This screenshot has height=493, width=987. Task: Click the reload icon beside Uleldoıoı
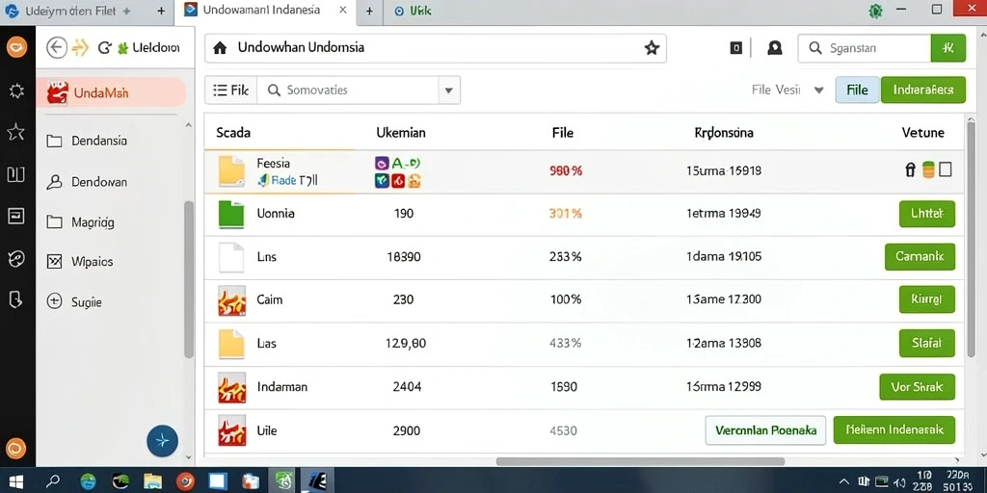pyautogui.click(x=104, y=48)
